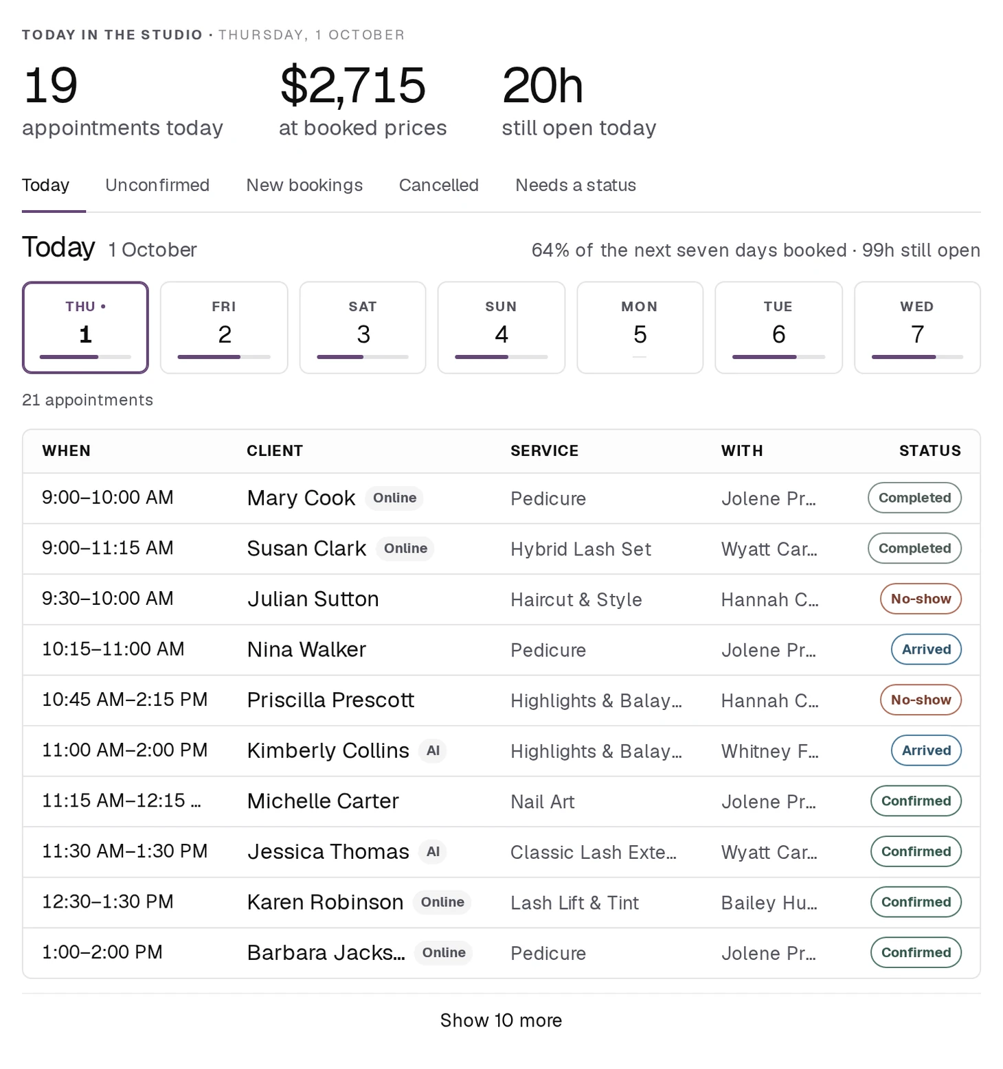Click client name Susan Clark
Image resolution: width=1003 pixels, height=1069 pixels.
pos(306,549)
